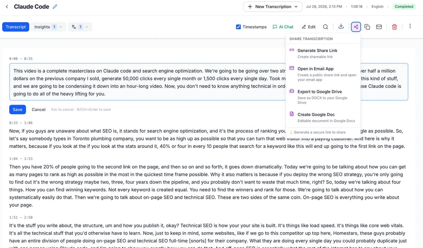Viewport: 423px width, 248px height.
Task: Click the Claude Code title text
Action: coord(31,6)
